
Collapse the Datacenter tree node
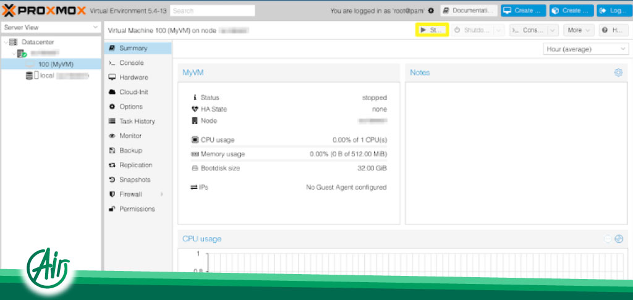click(5, 43)
